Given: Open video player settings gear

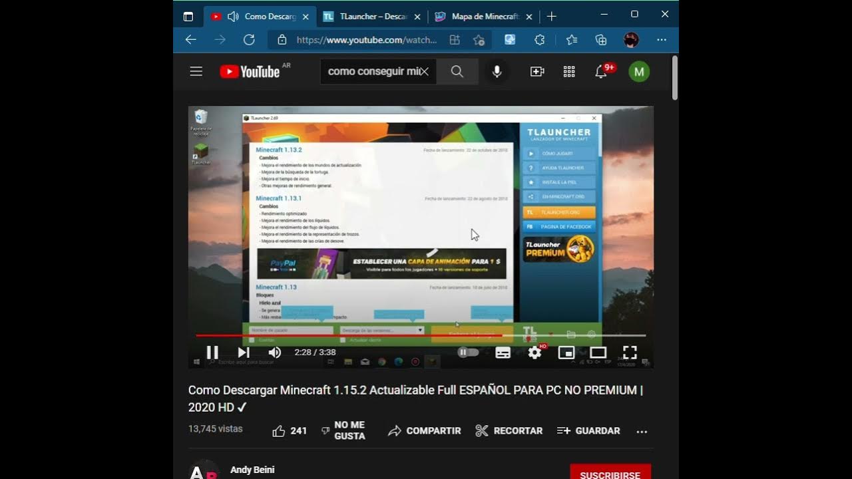Looking at the screenshot, I should (x=535, y=353).
